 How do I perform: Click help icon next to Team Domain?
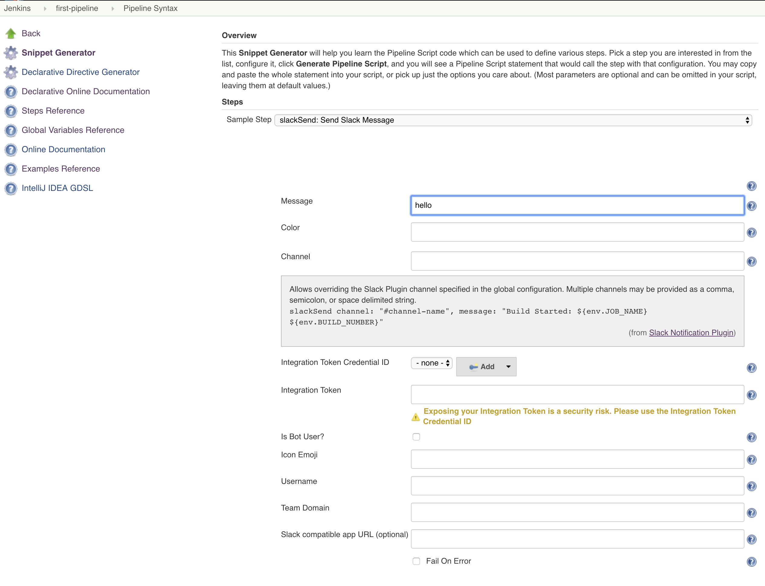coord(751,513)
